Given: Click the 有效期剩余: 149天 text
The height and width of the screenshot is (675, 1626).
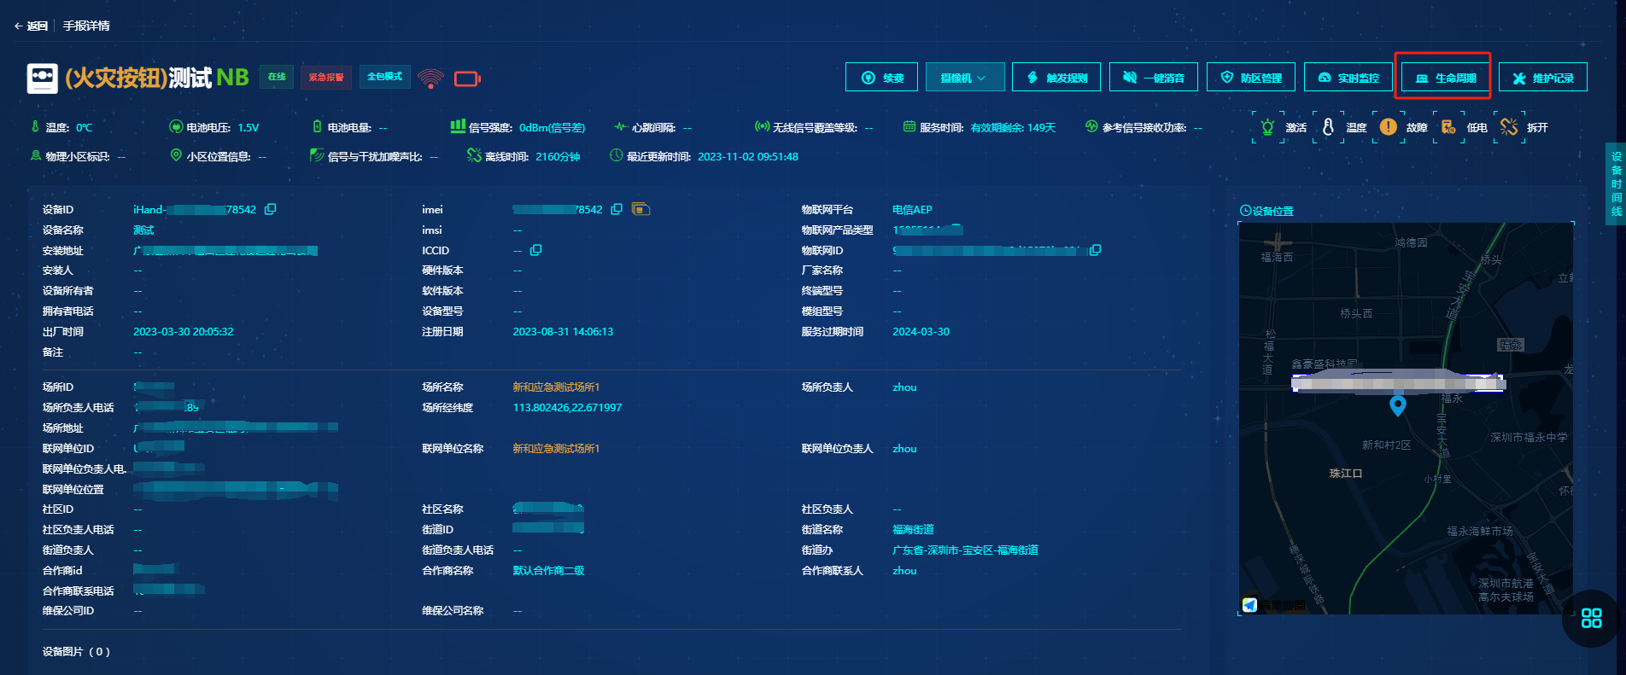Looking at the screenshot, I should pos(1013,128).
